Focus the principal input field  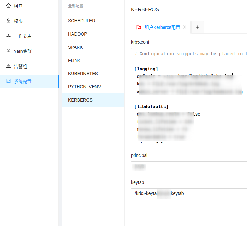point(189,166)
